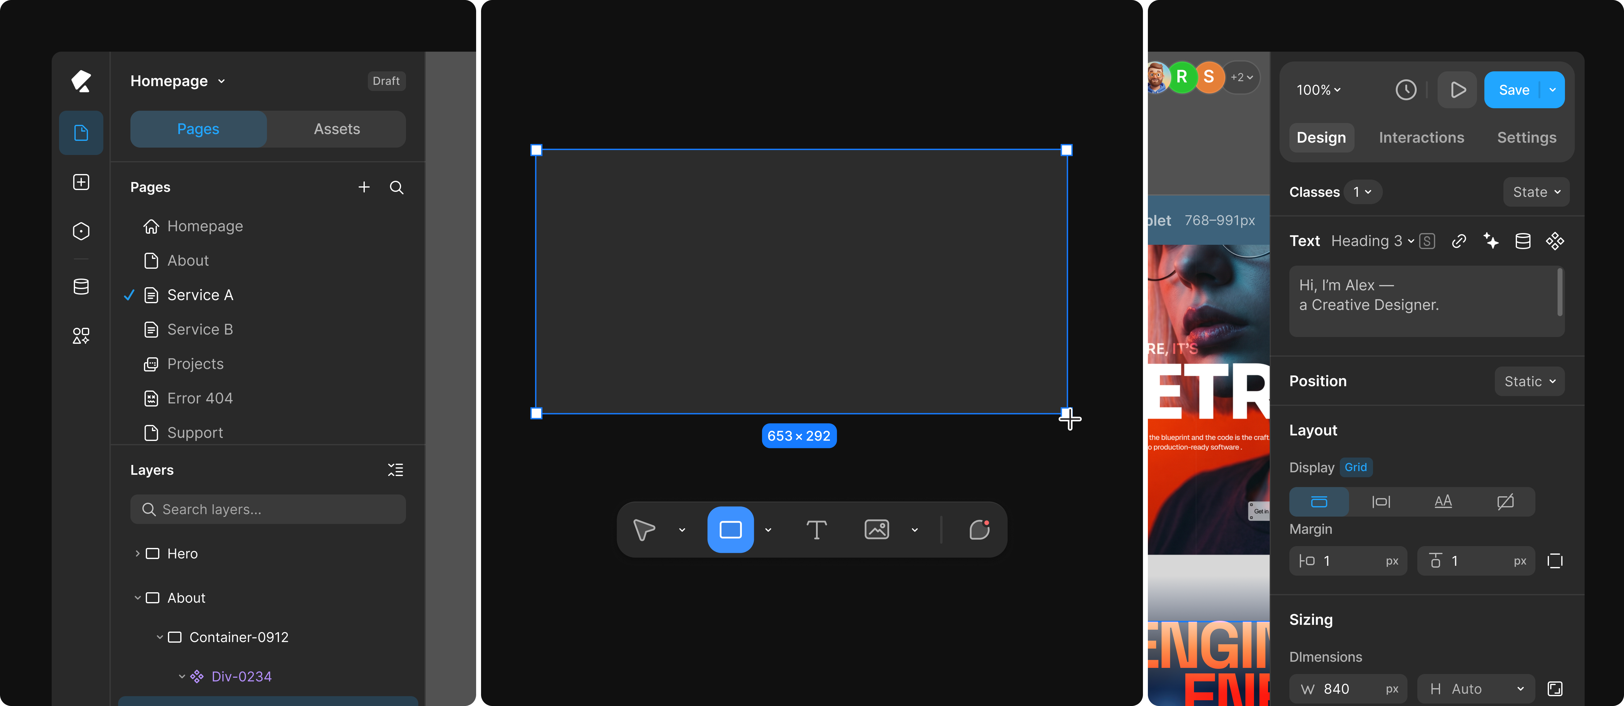Click the database binding icon in Text row
Viewport: 1624px width, 706px height.
(x=1522, y=241)
